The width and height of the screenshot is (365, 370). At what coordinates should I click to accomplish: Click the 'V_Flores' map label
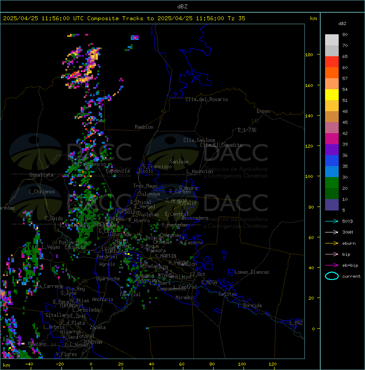[x=66, y=355]
